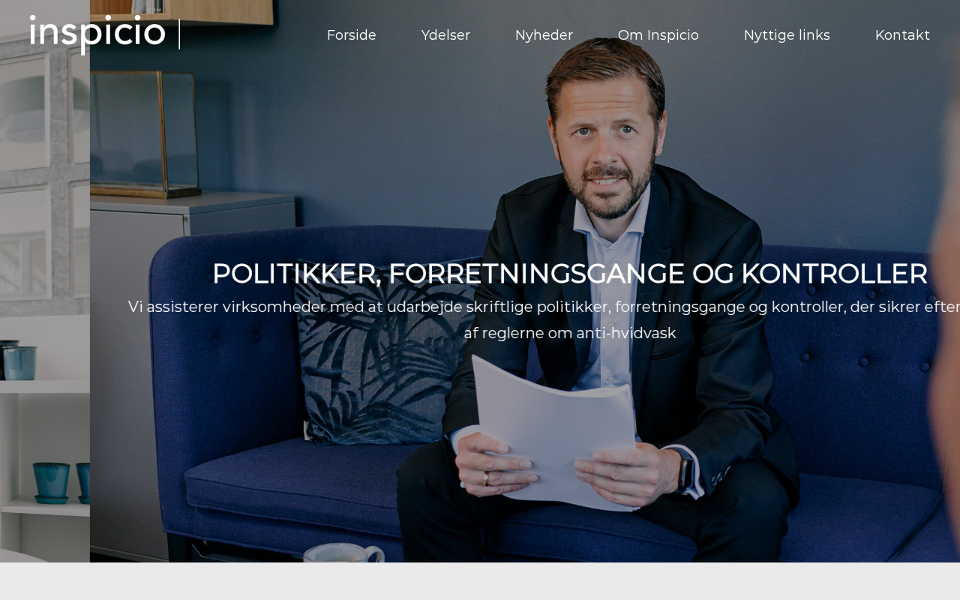
Task: Click the man's wristwatch
Action: click(685, 472)
